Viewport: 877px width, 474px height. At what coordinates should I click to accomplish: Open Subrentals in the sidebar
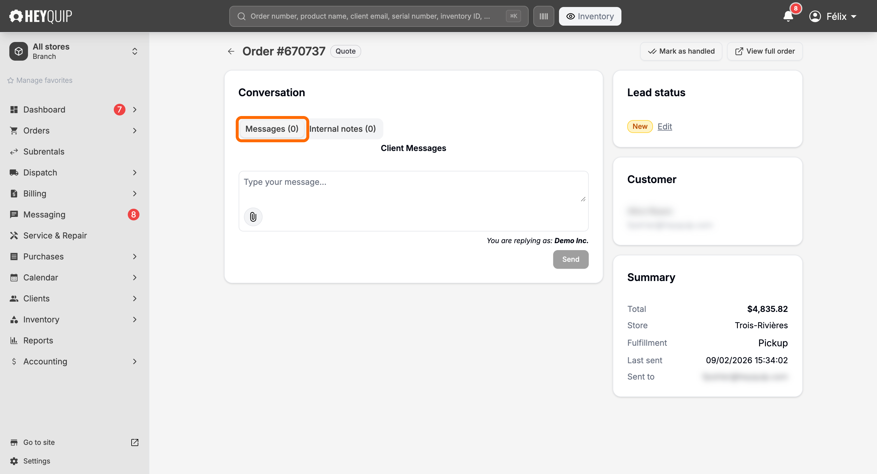pos(74,151)
